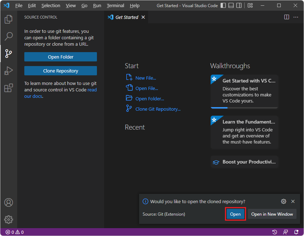Screen dimensions: 304x236
Task: Close the cloned repository notification
Action: click(293, 201)
